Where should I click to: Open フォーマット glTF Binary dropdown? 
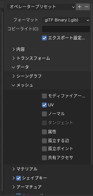[x=66, y=20]
